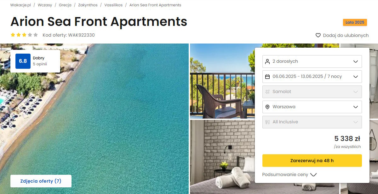This screenshot has height=194, width=378.
Task: Expand Podsumowanie ceny price summary
Action: pyautogui.click(x=289, y=174)
